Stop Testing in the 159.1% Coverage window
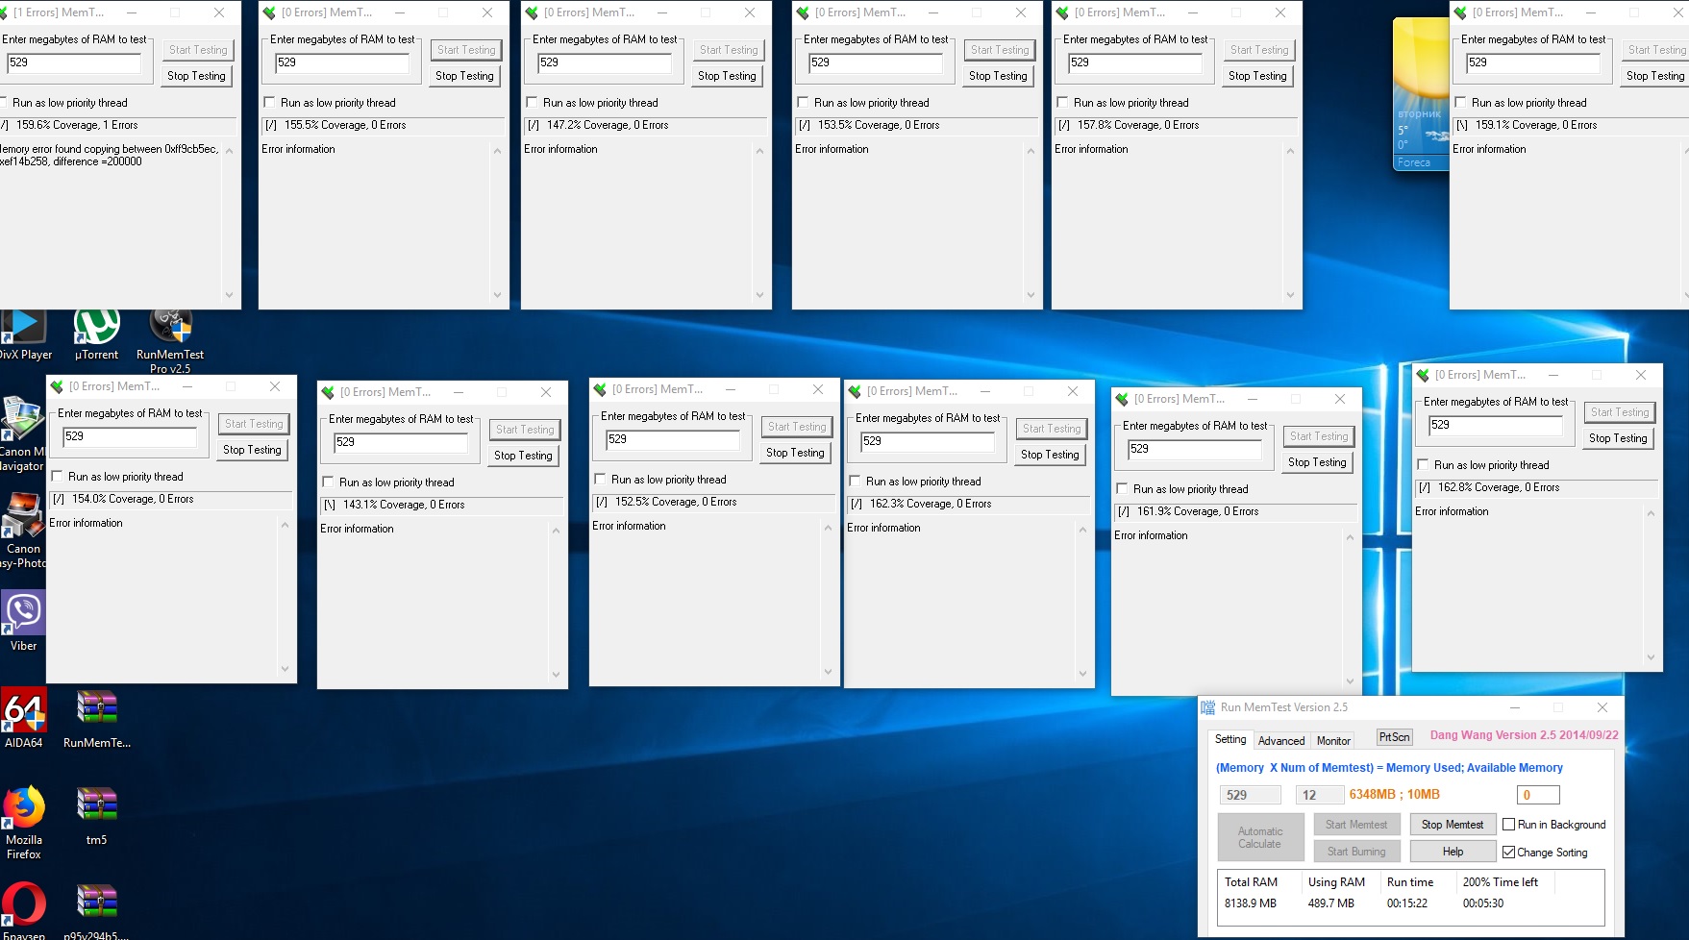This screenshot has height=940, width=1689. click(1654, 76)
